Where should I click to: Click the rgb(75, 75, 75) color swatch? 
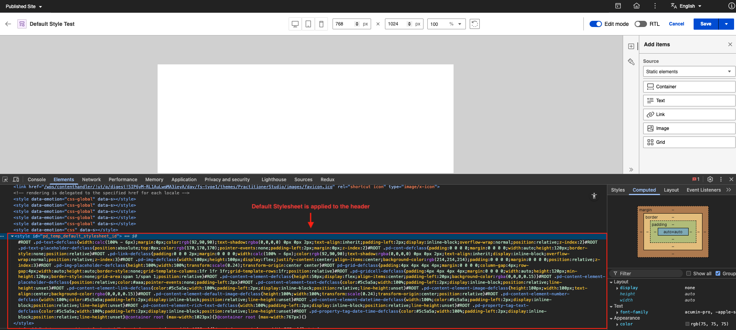[x=687, y=324]
